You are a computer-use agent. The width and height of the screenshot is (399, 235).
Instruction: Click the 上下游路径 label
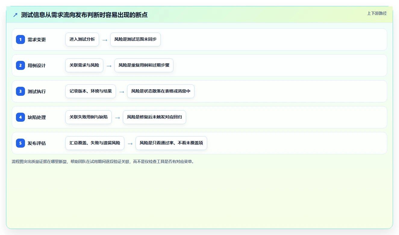coord(377,13)
